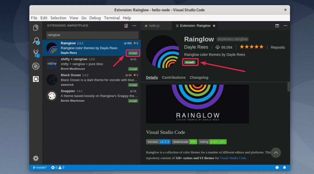Open the Debug view in activity bar

tap(36, 66)
